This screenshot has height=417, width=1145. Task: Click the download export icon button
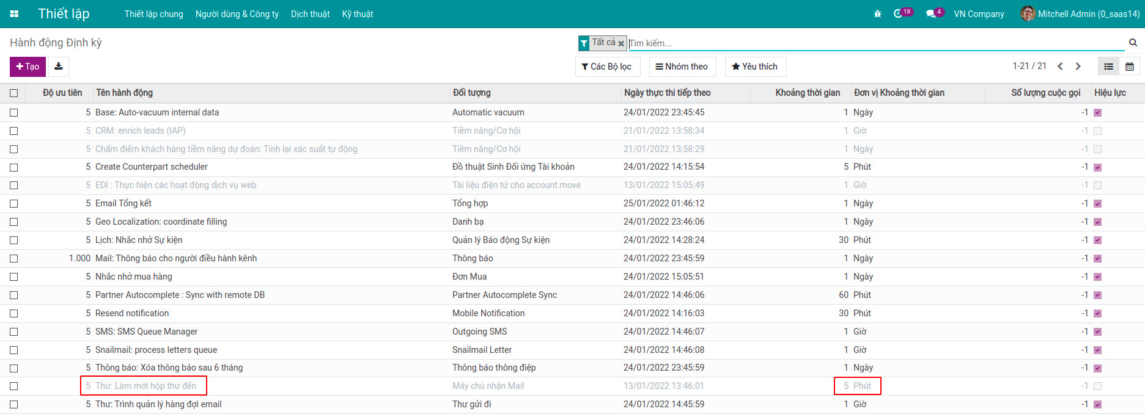[x=59, y=67]
